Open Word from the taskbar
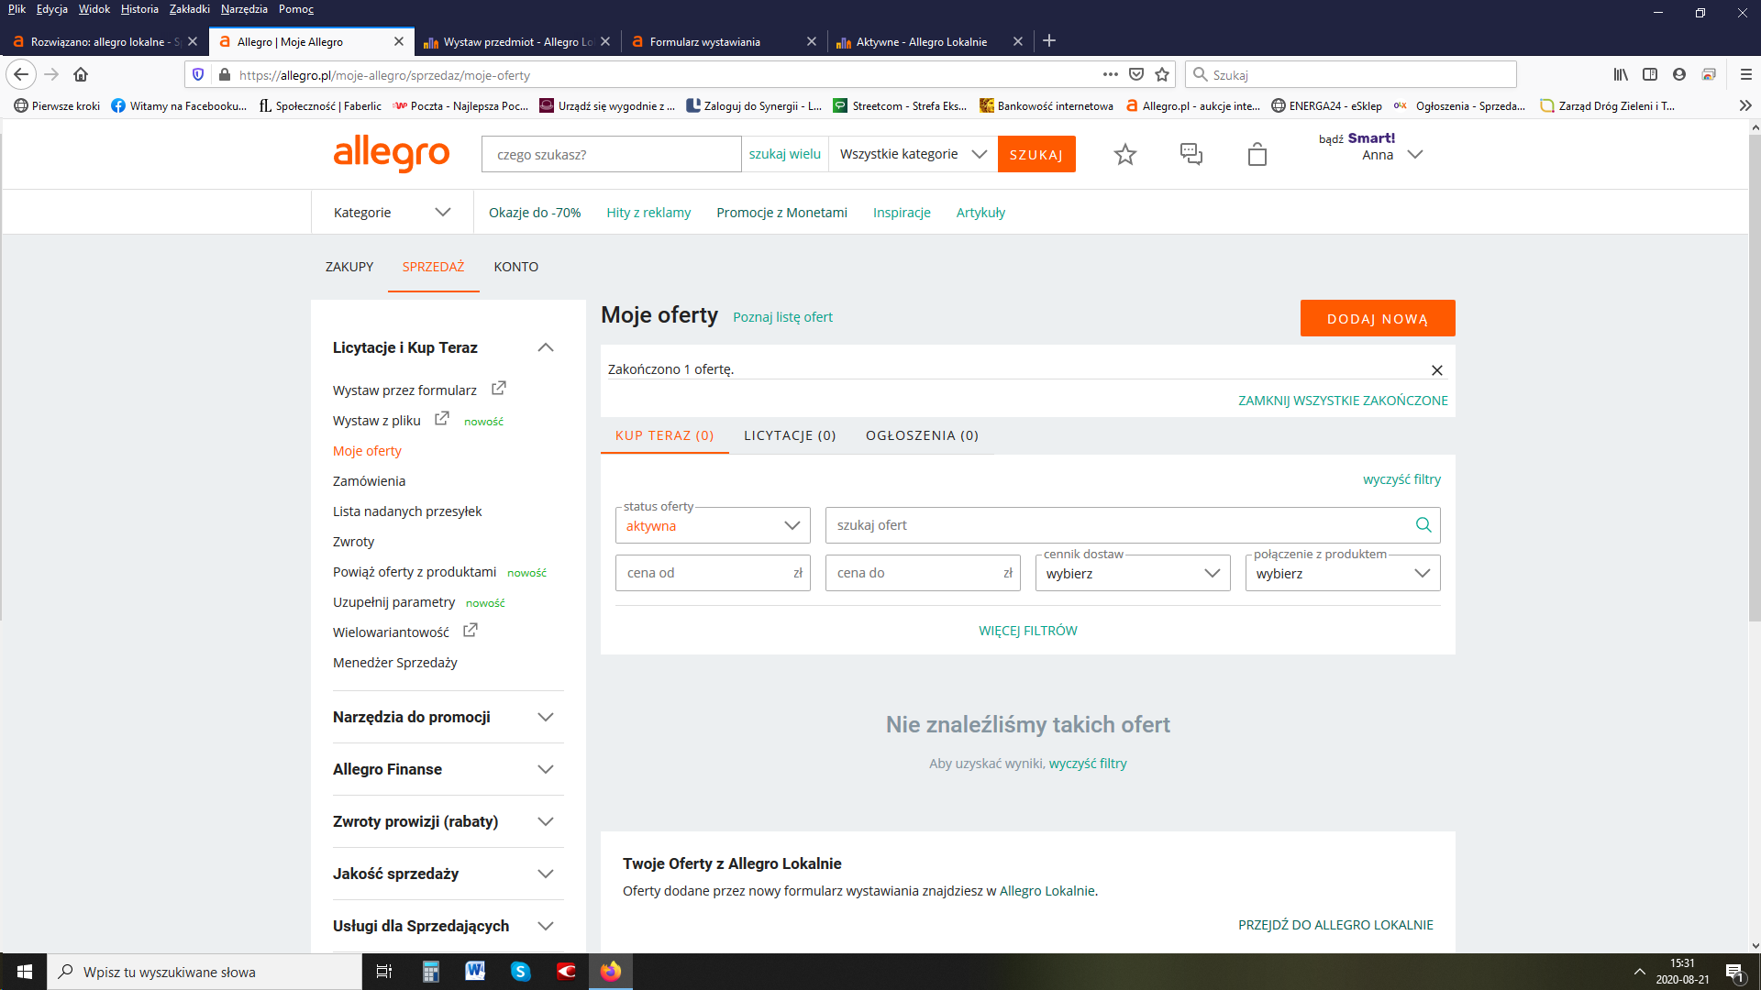Screen dimensions: 1761x990 [475, 972]
